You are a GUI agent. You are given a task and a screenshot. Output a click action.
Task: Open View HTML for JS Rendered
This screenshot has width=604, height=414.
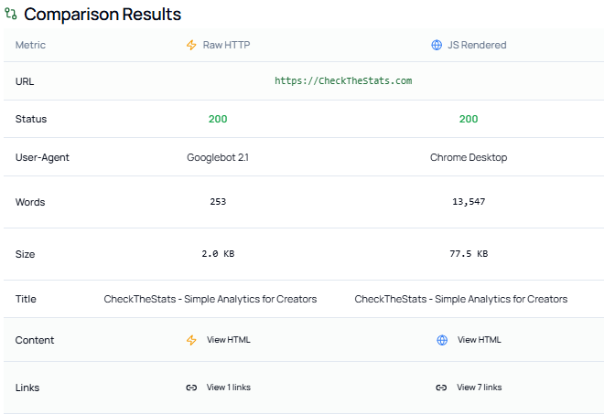[479, 340]
